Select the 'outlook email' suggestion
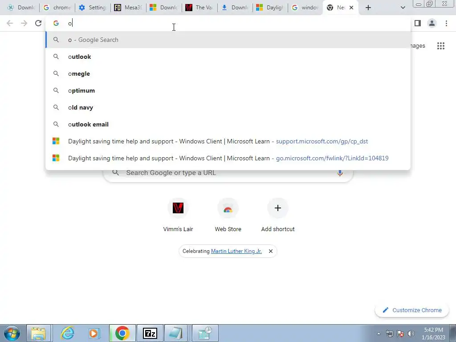Screen dimensions: 456x342 (228, 124)
